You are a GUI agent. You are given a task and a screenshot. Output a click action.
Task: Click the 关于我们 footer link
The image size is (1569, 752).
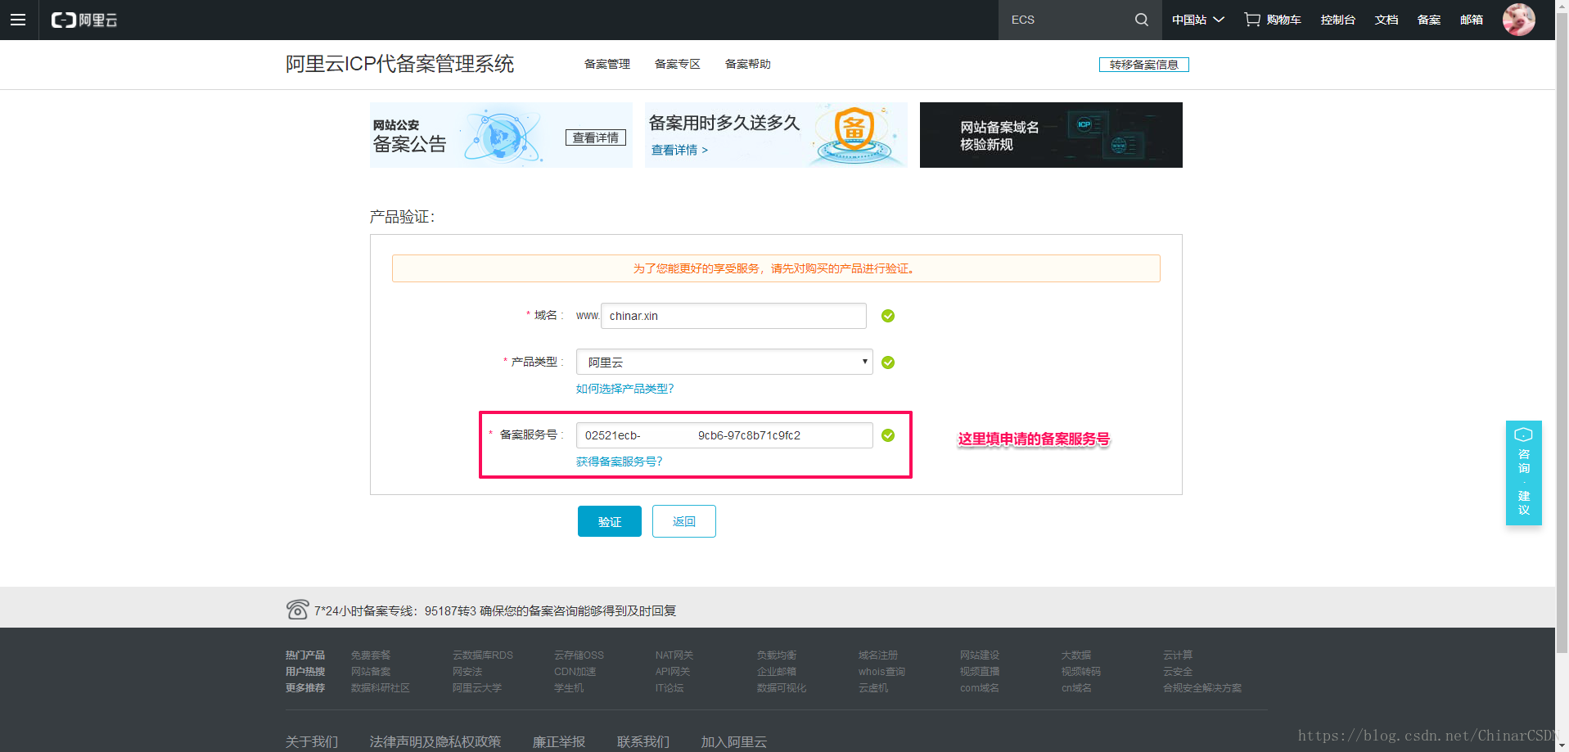coord(312,741)
